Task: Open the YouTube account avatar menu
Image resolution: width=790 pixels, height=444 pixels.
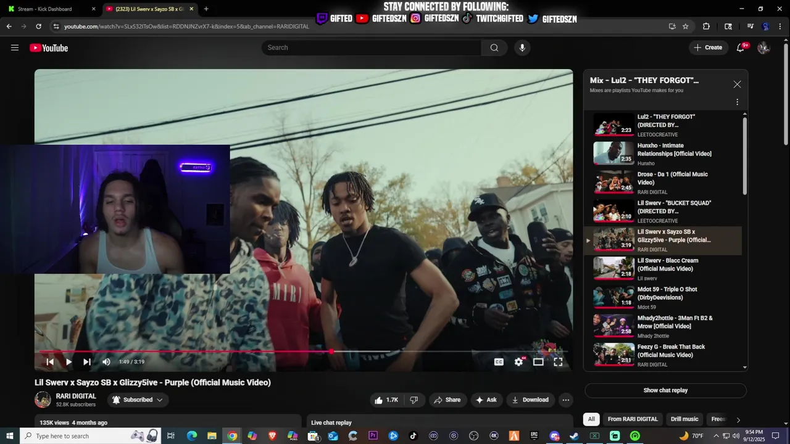Action: [763, 47]
